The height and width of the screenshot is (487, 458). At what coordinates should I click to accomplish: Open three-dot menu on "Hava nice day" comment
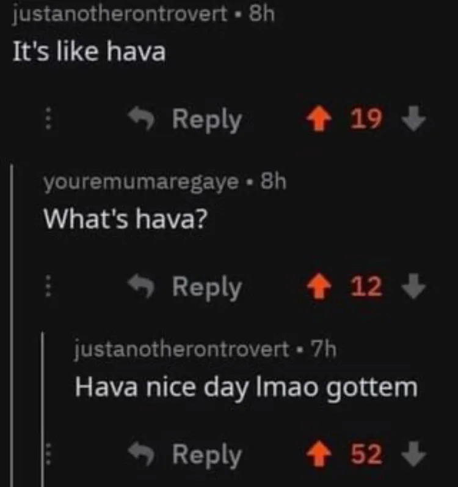point(48,454)
